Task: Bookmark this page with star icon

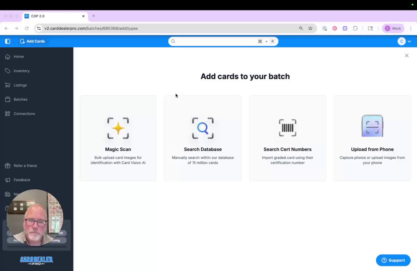Action: [x=310, y=29]
